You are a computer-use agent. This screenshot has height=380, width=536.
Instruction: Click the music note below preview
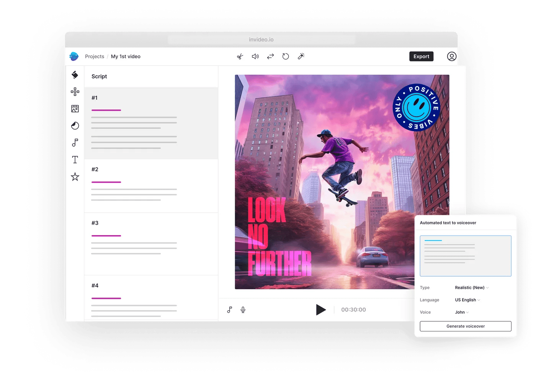click(229, 310)
